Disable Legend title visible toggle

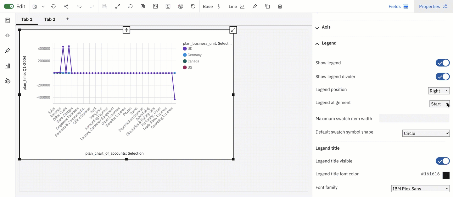(x=443, y=161)
